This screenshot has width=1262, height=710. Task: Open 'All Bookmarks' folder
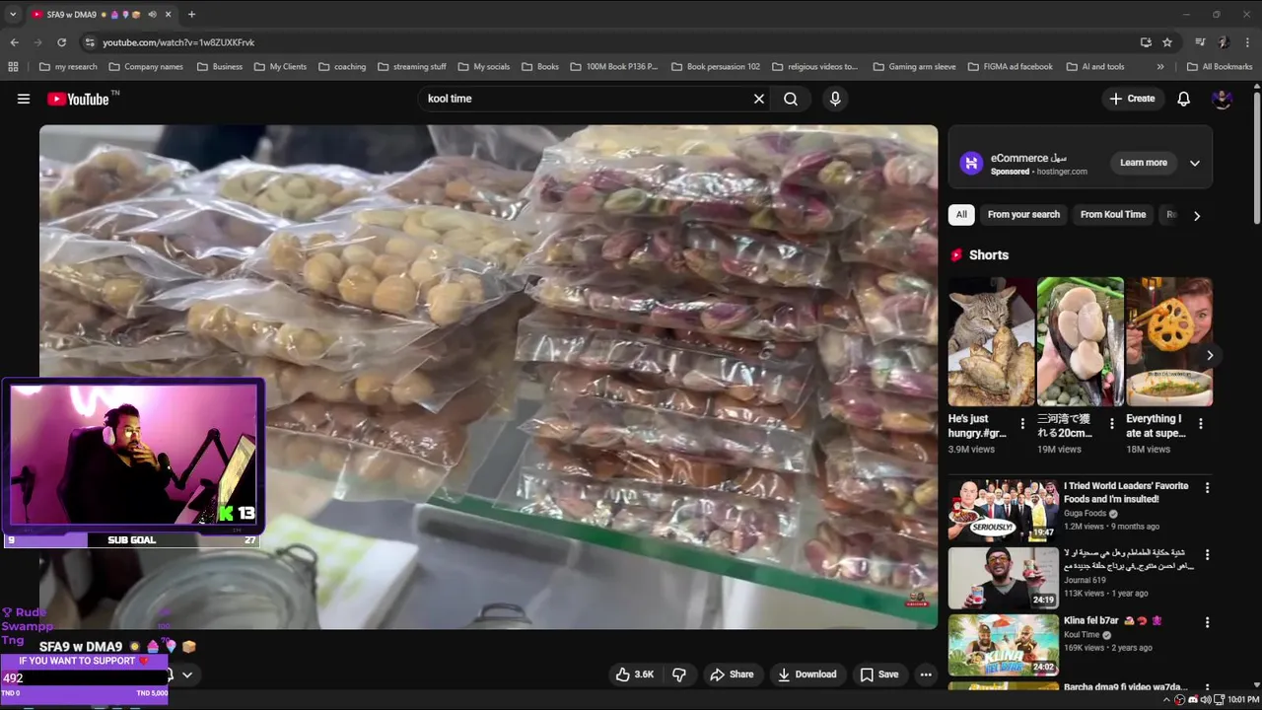(1220, 67)
